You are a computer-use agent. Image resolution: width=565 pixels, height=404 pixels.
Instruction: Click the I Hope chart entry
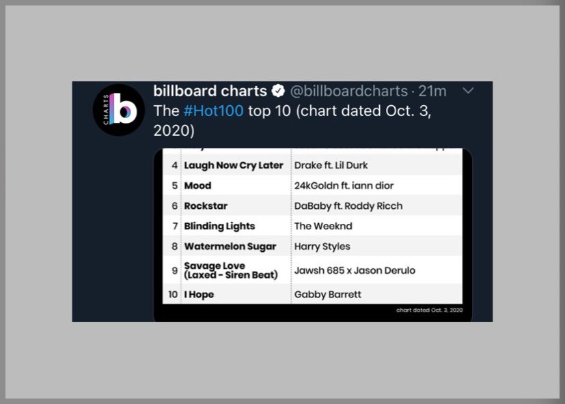click(199, 295)
